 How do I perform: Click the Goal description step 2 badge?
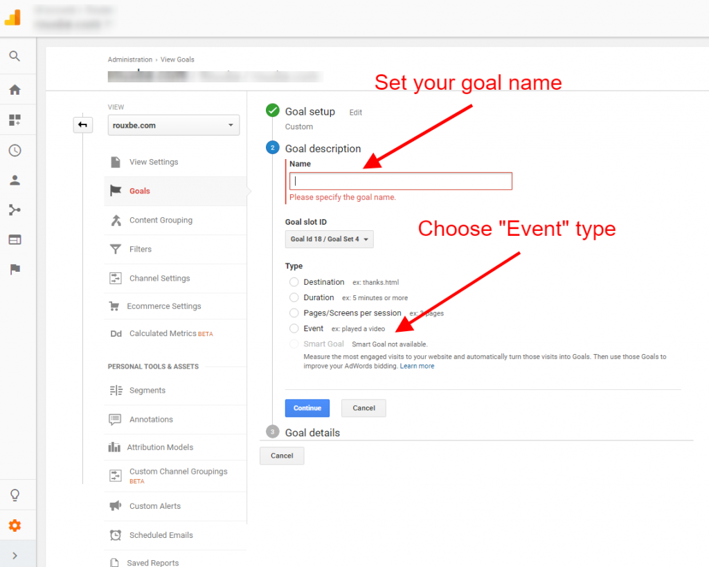tap(273, 147)
